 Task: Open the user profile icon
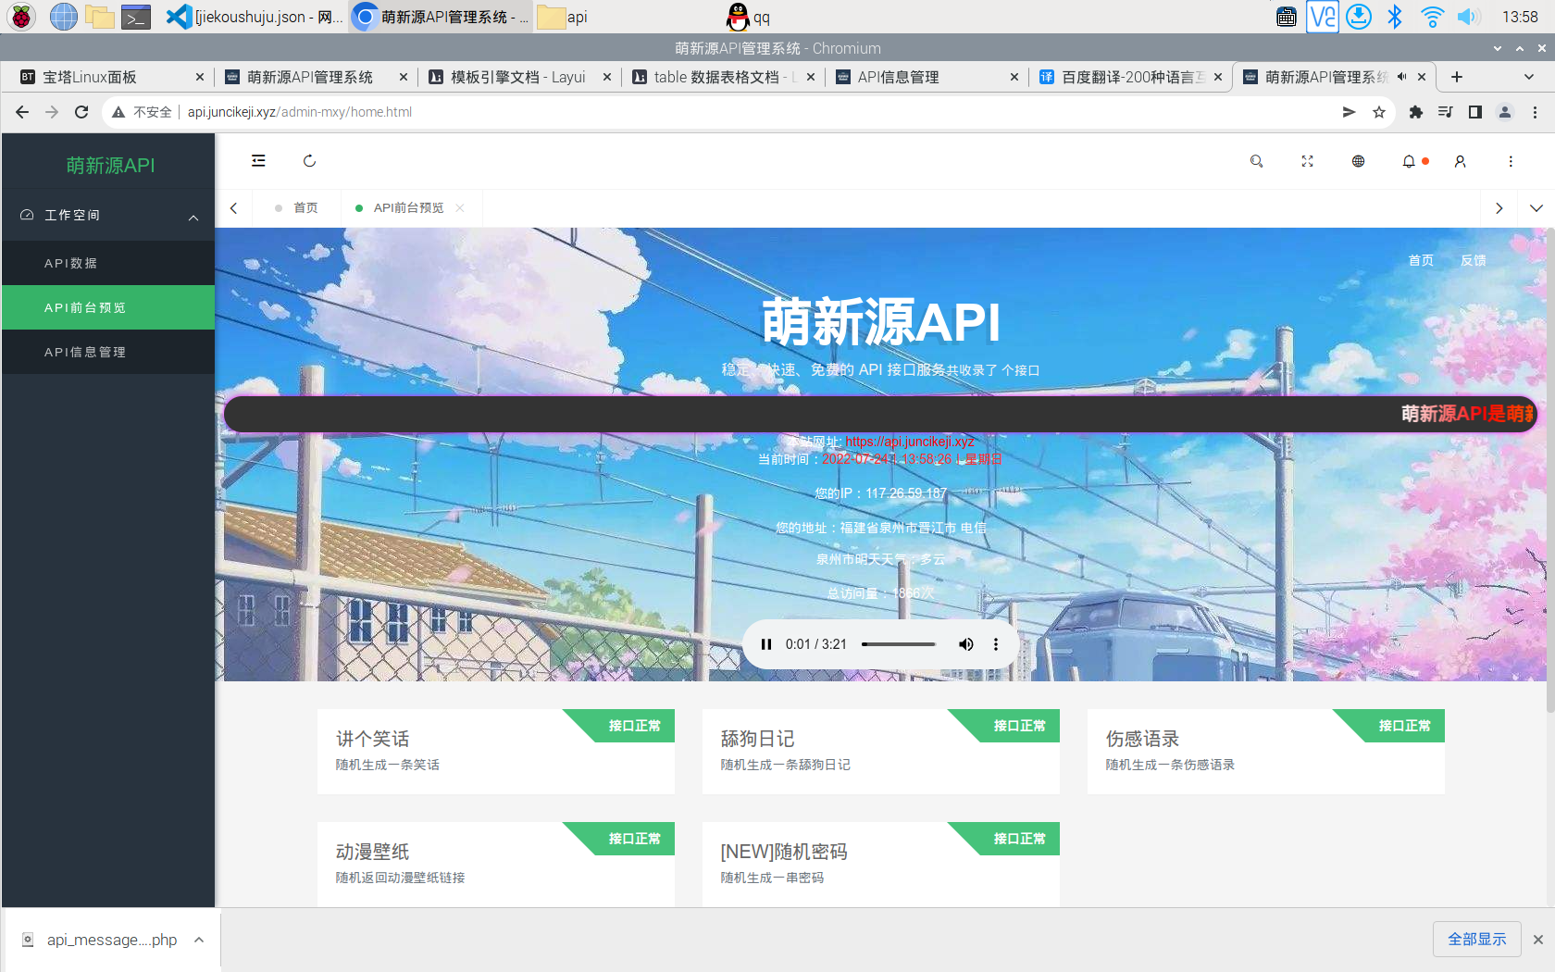(x=1460, y=161)
